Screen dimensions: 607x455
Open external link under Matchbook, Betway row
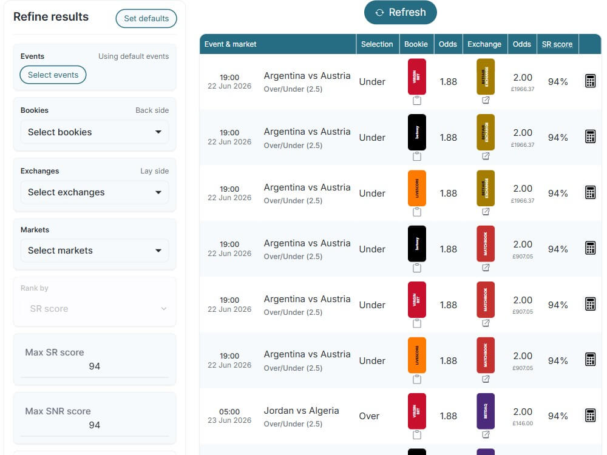pos(486,268)
